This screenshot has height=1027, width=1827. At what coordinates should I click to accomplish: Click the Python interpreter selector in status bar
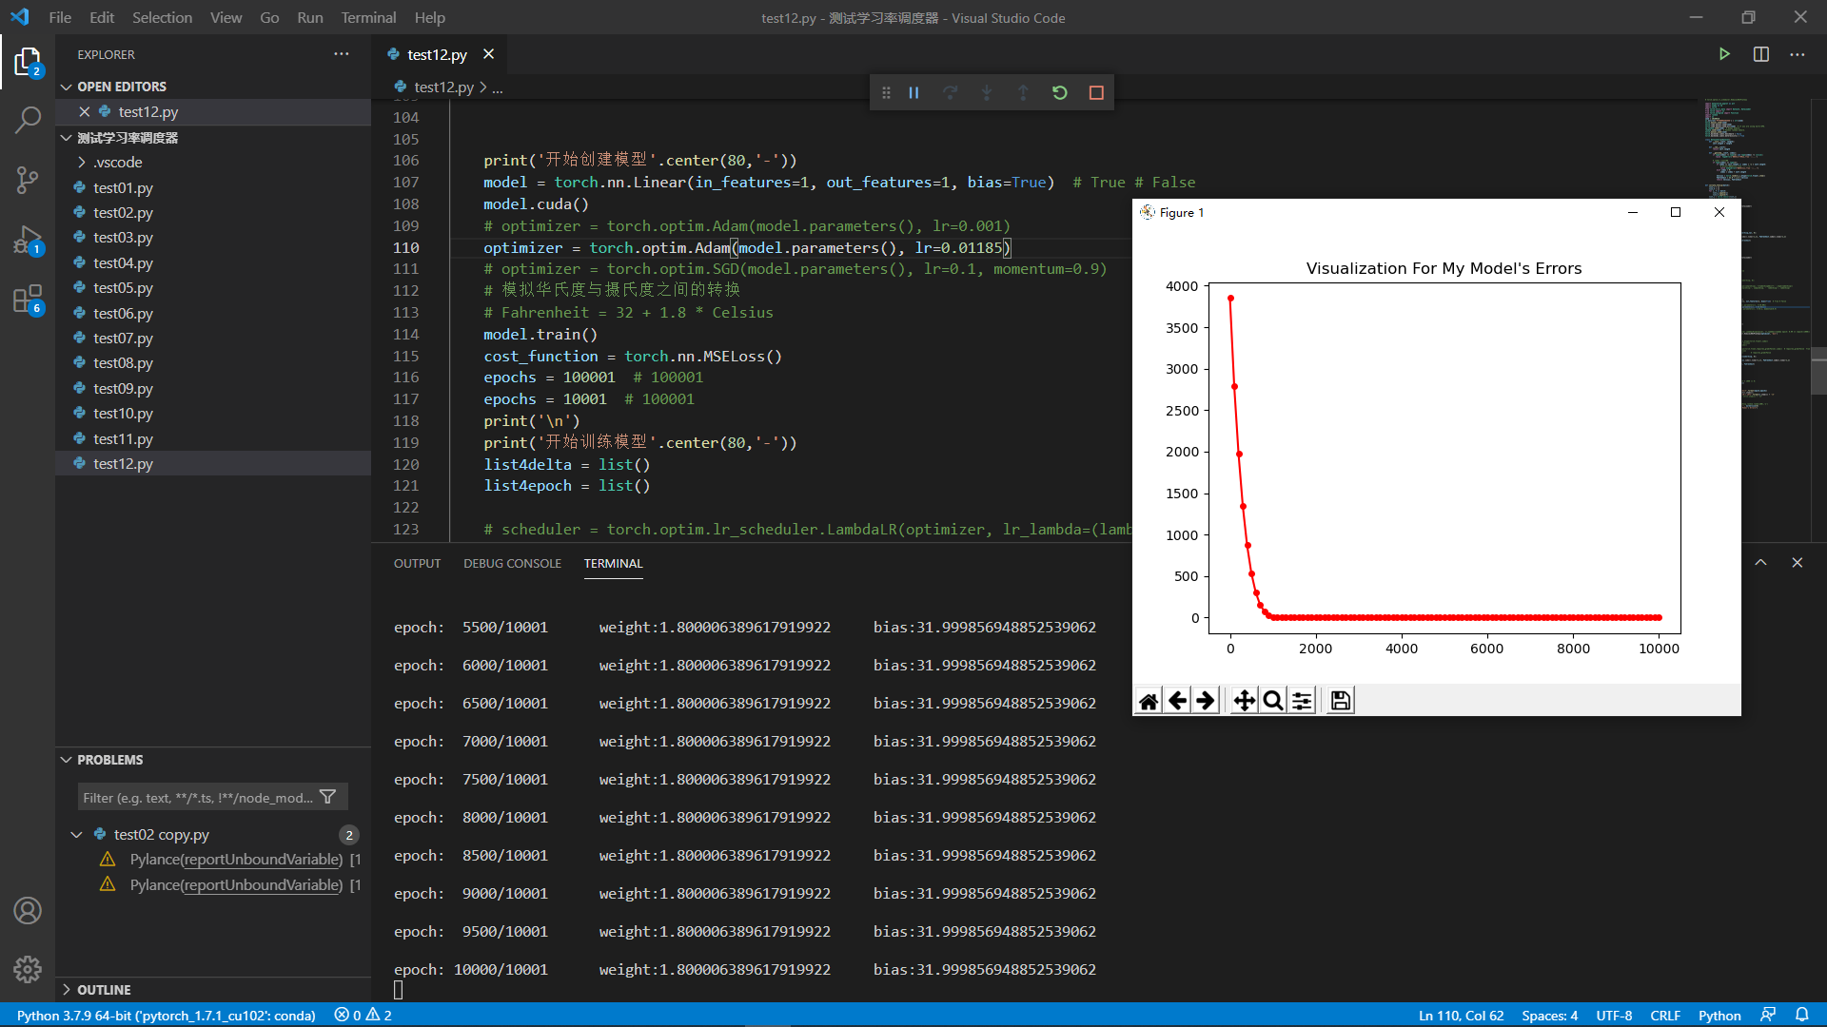[x=166, y=1015]
